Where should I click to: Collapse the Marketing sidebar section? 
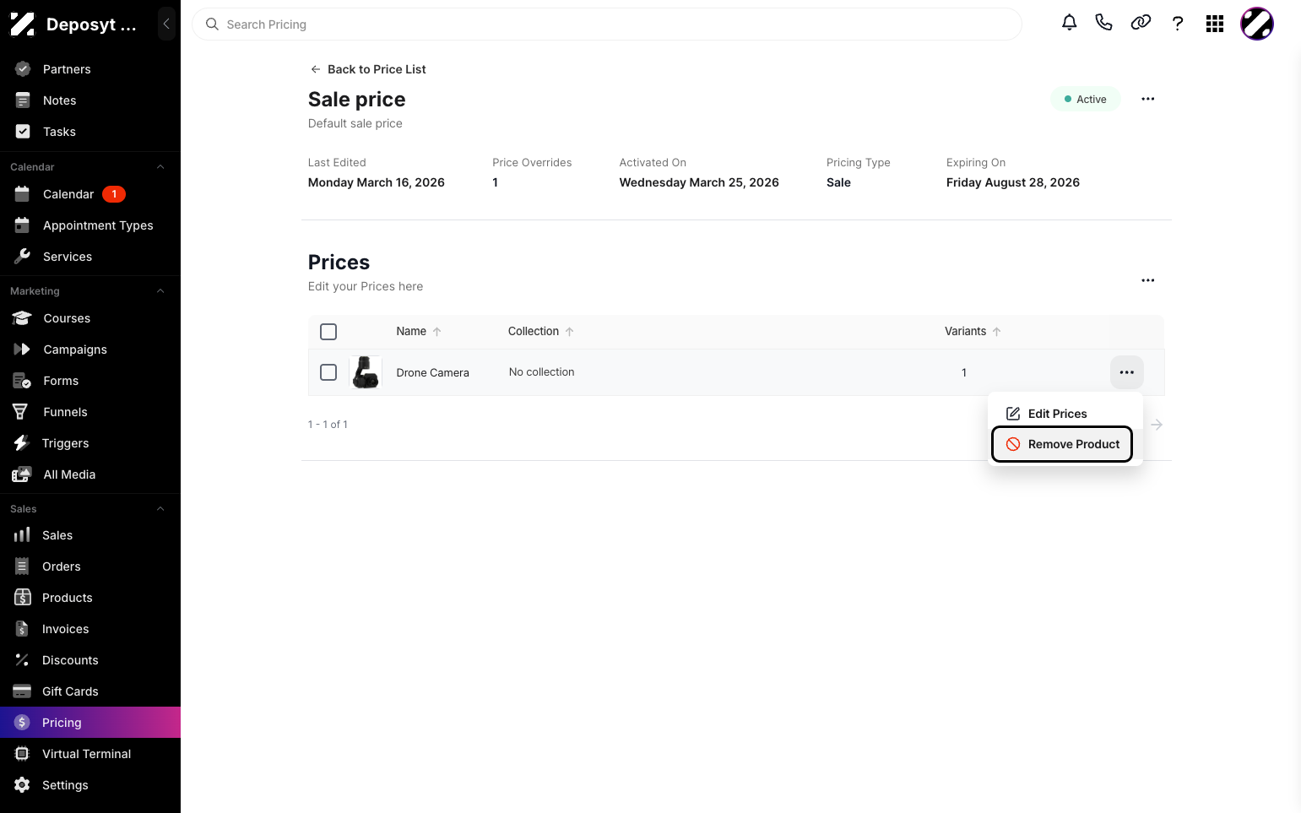160,291
